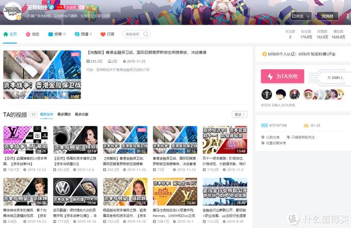Click the 更多 more videos button
The image size is (351, 228).
pos(240,115)
